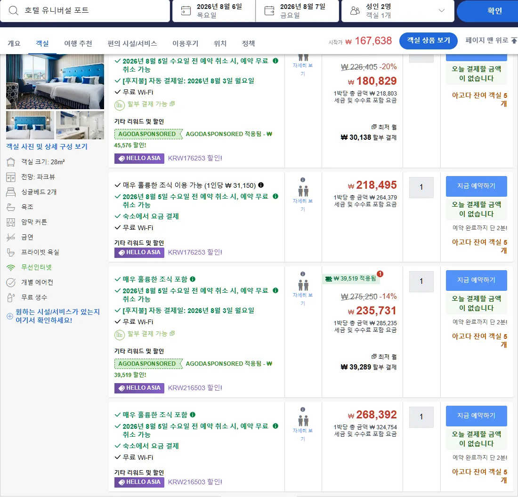Click the 객실 상품 보기 button
This screenshot has height=497, width=518.
pos(429,40)
